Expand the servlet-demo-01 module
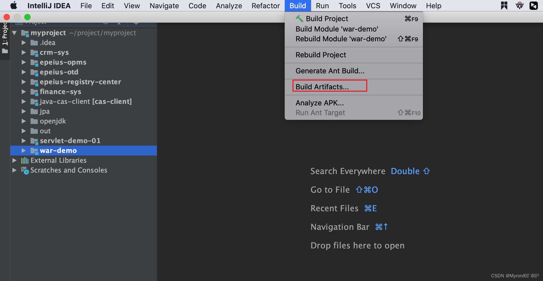 coord(24,141)
